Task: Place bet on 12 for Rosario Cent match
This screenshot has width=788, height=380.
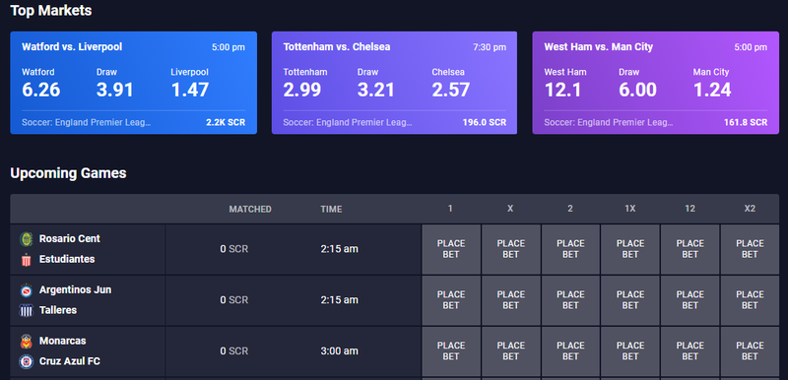Action: (x=690, y=249)
